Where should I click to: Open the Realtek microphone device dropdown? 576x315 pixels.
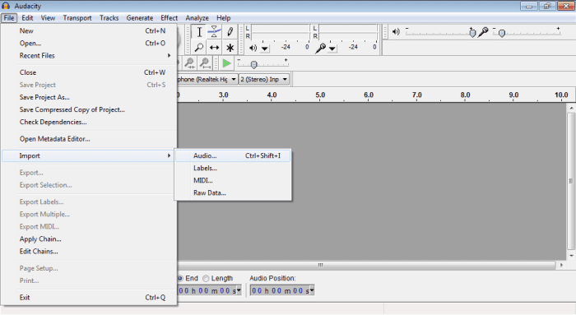207,79
